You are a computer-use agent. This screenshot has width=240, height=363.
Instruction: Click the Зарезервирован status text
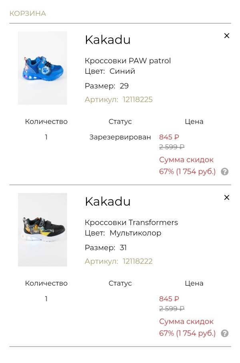(120, 137)
